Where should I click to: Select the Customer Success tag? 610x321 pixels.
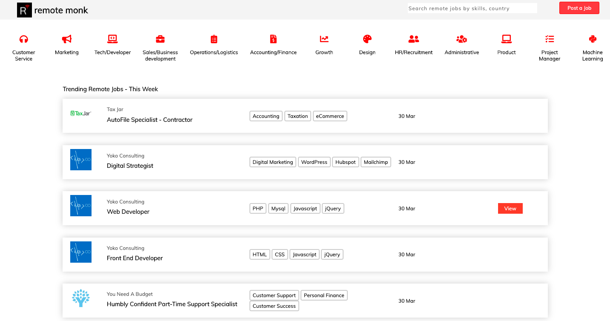coord(274,306)
